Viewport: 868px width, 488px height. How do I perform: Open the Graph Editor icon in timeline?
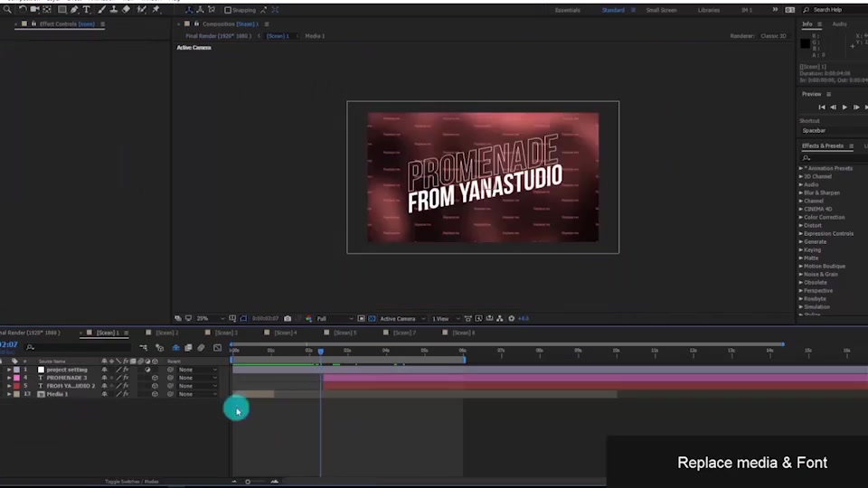218,347
